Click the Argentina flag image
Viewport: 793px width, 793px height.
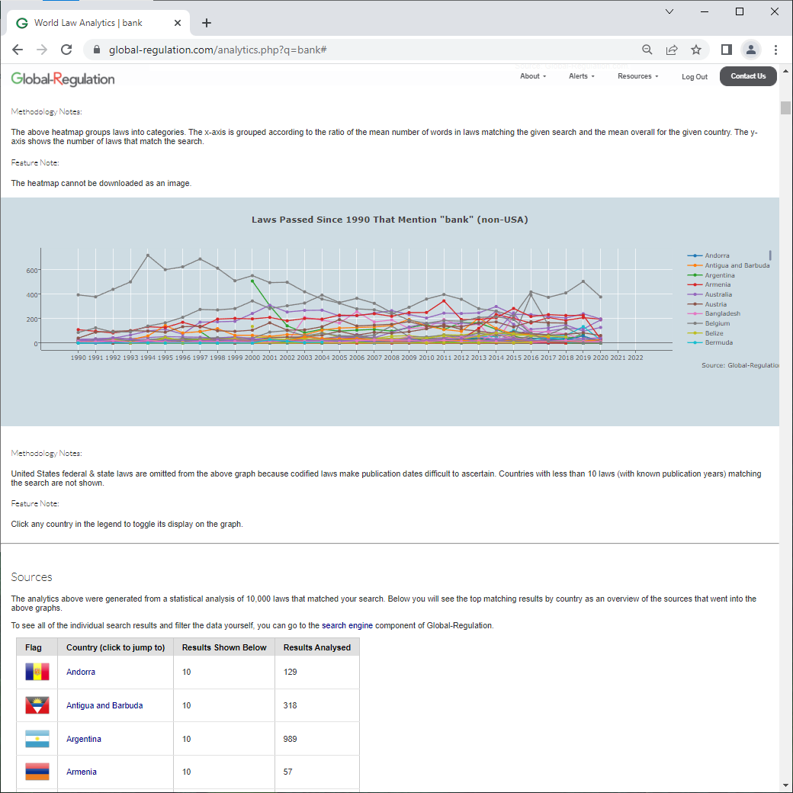pyautogui.click(x=37, y=739)
